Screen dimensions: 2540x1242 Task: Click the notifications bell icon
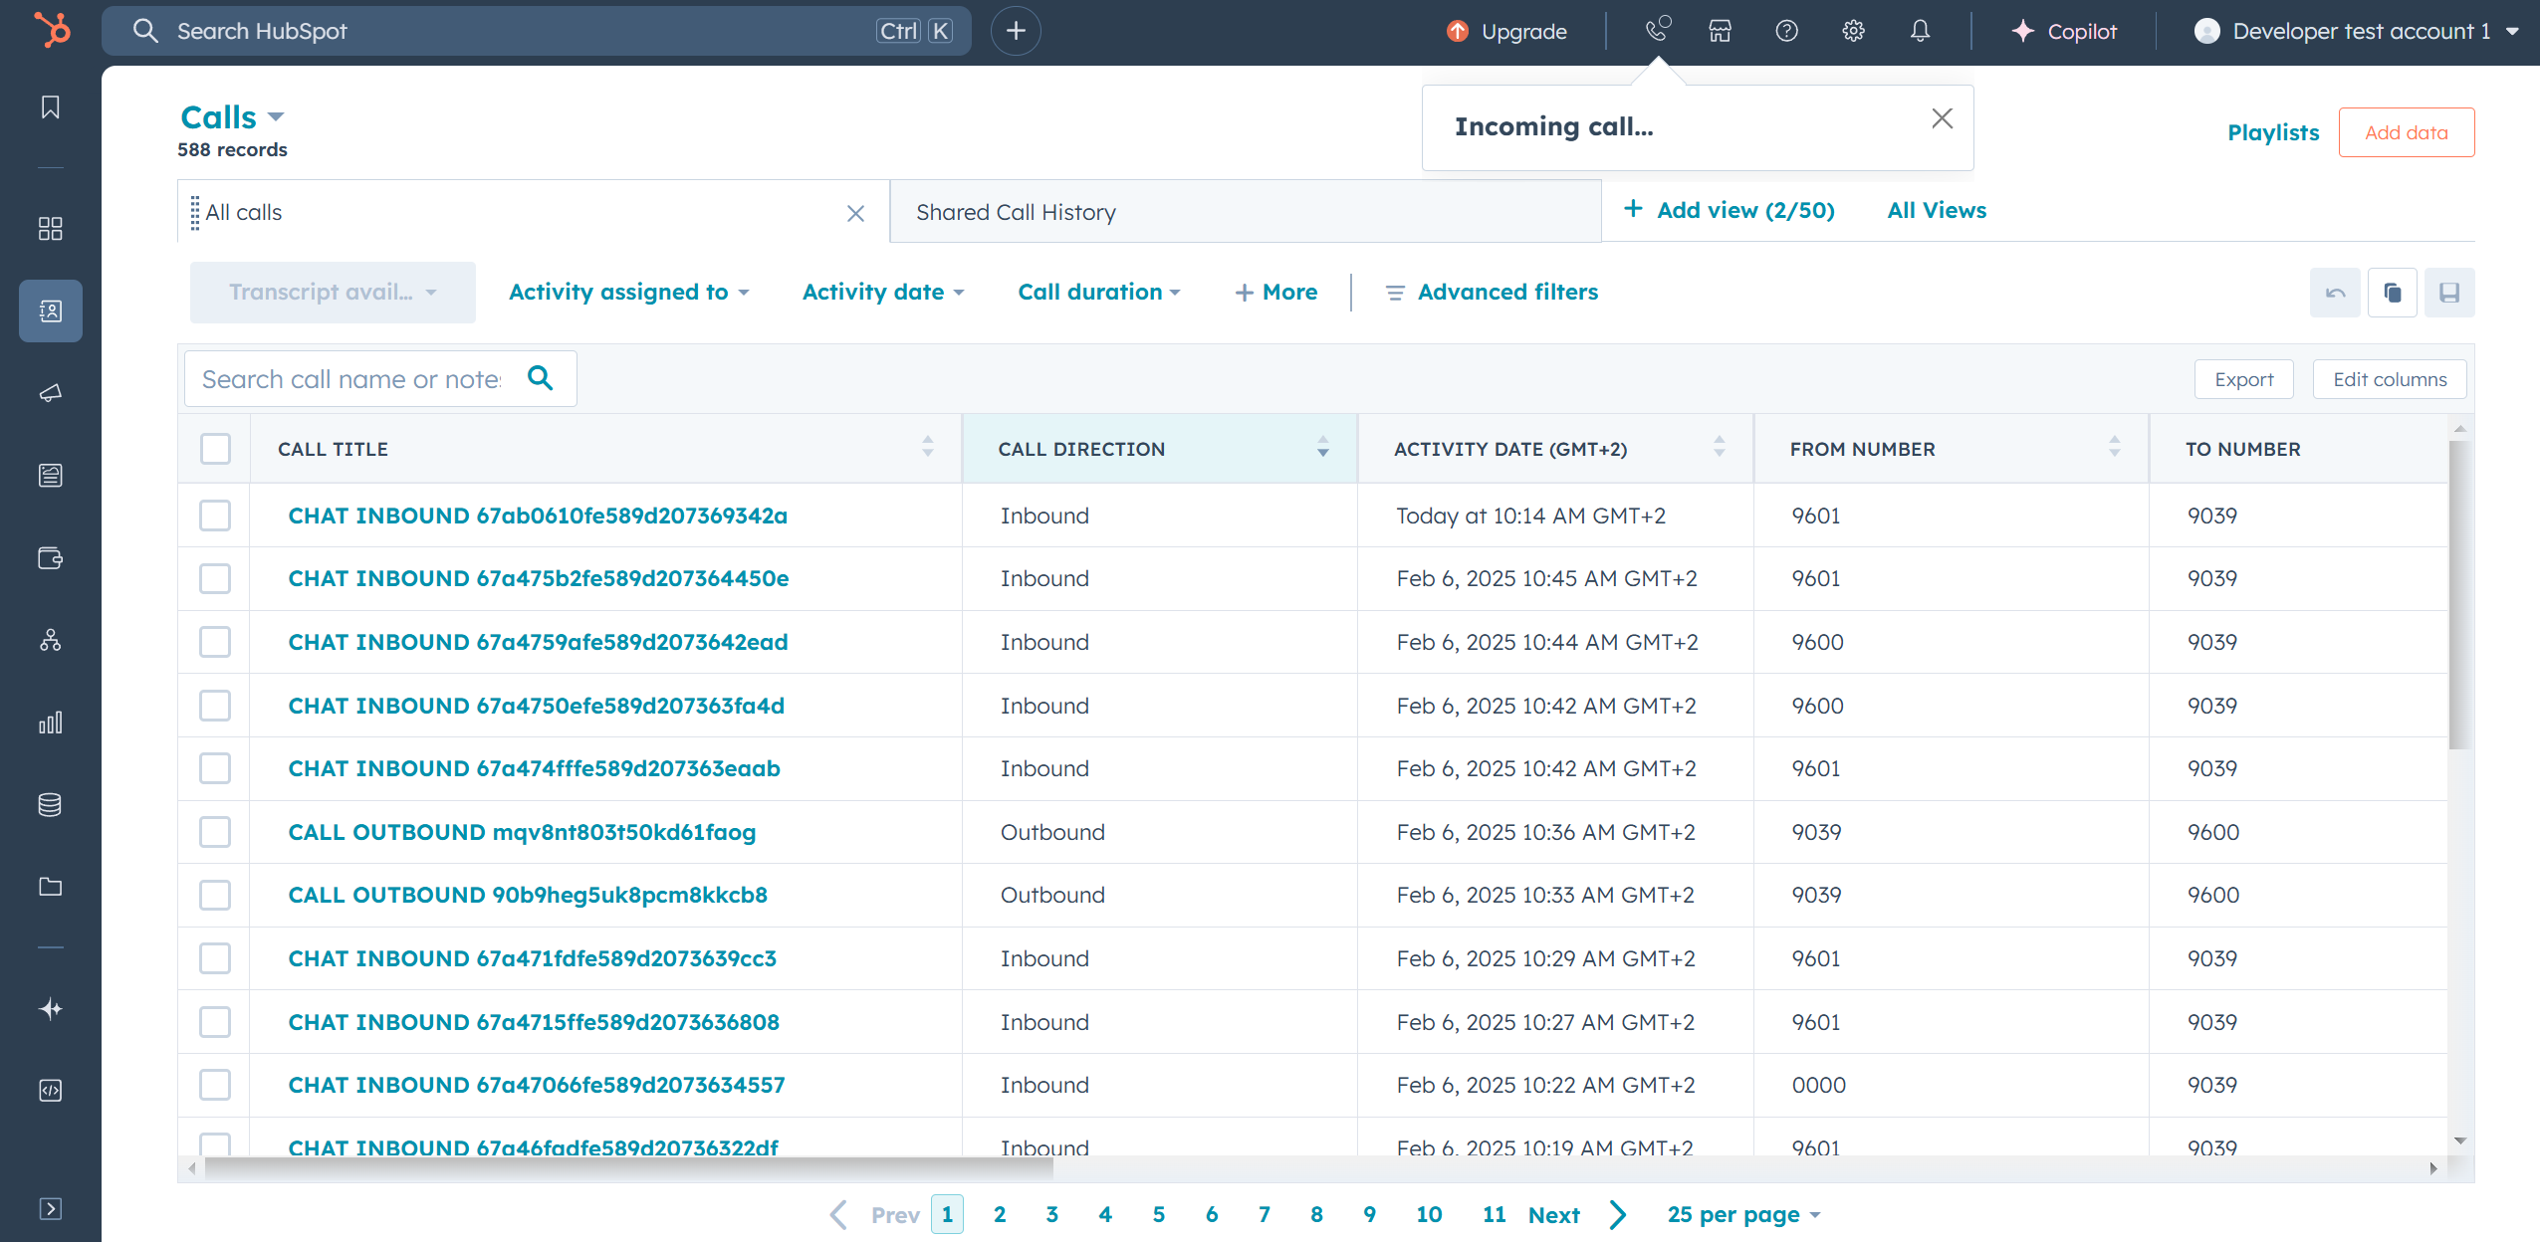[x=1920, y=31]
